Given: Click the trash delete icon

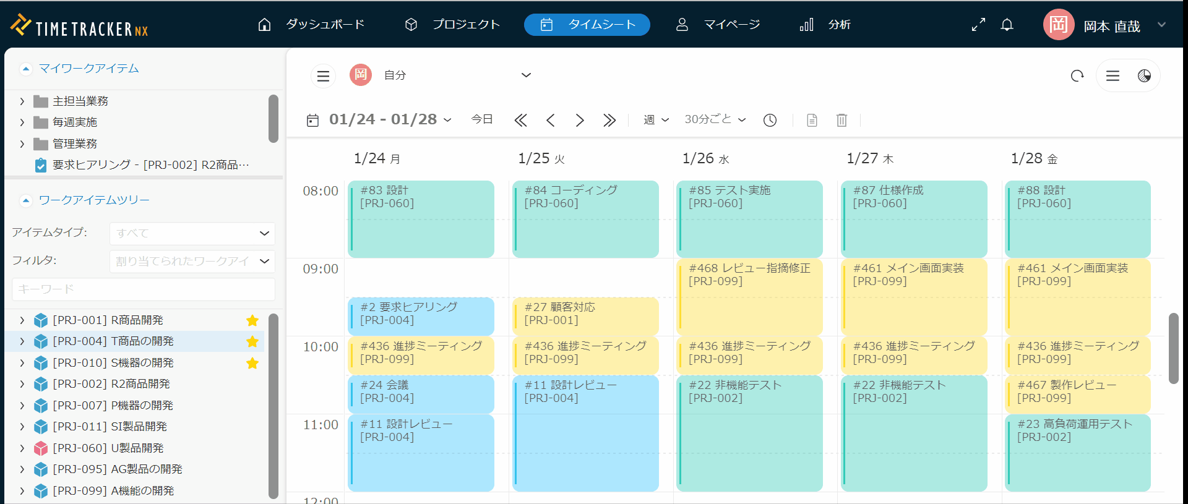Looking at the screenshot, I should (841, 120).
